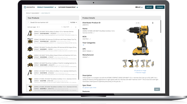187x104 pixels.
Task: Click the Reorder Images link
Action: click(x=140, y=72)
